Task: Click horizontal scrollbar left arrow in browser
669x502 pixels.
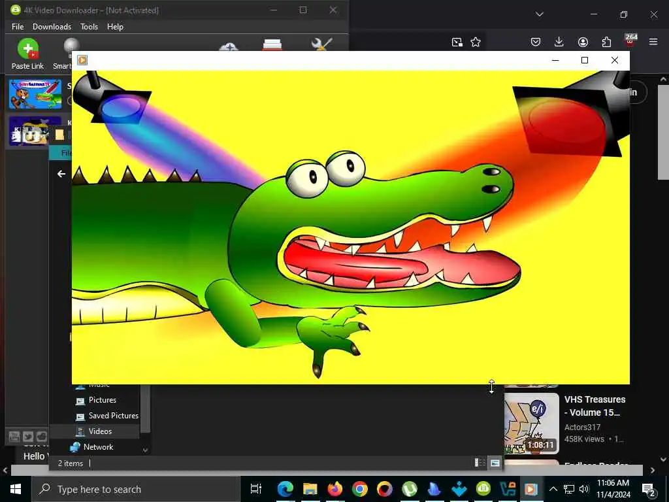Action: tap(5, 471)
